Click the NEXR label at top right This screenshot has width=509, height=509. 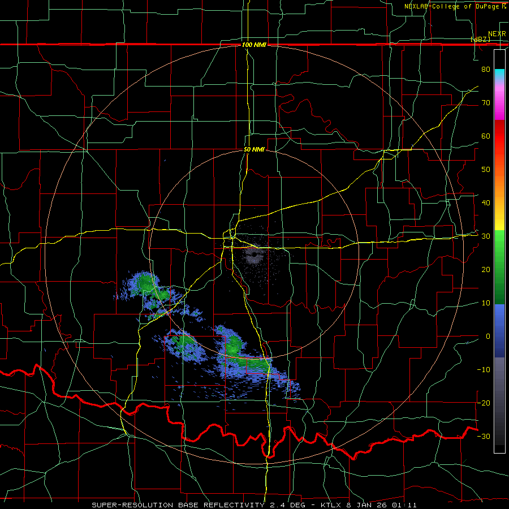[497, 34]
